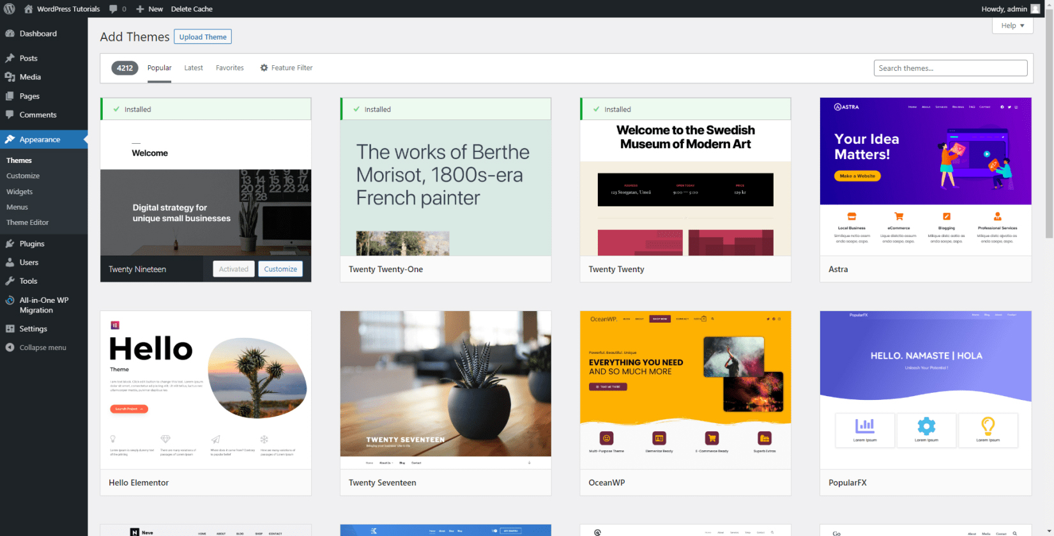Click the Hello Elementor theme name

[x=139, y=483]
